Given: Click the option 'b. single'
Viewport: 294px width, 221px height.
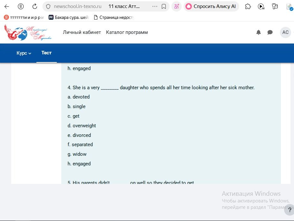Looking at the screenshot, I should click(x=77, y=107).
